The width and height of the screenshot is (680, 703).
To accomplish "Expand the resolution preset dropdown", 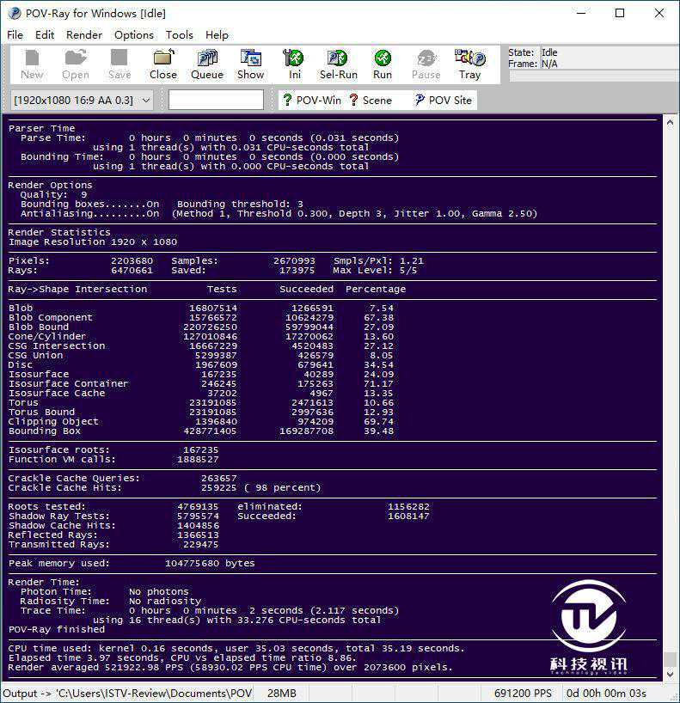I will (145, 101).
